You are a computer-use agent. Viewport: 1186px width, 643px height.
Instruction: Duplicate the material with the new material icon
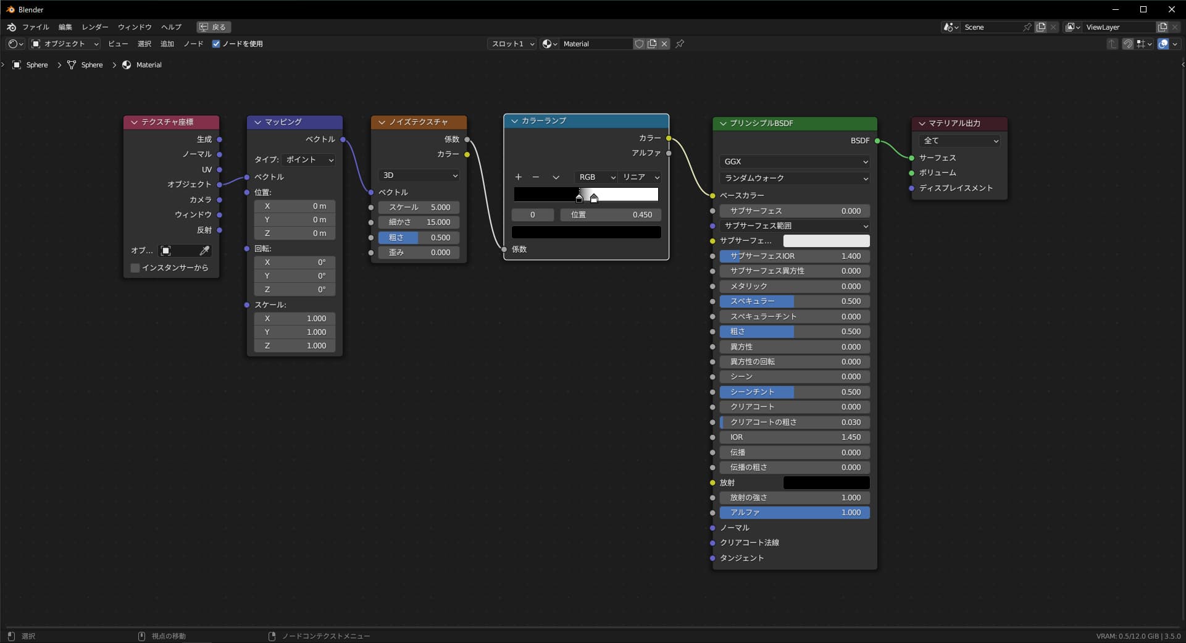[x=652, y=44]
